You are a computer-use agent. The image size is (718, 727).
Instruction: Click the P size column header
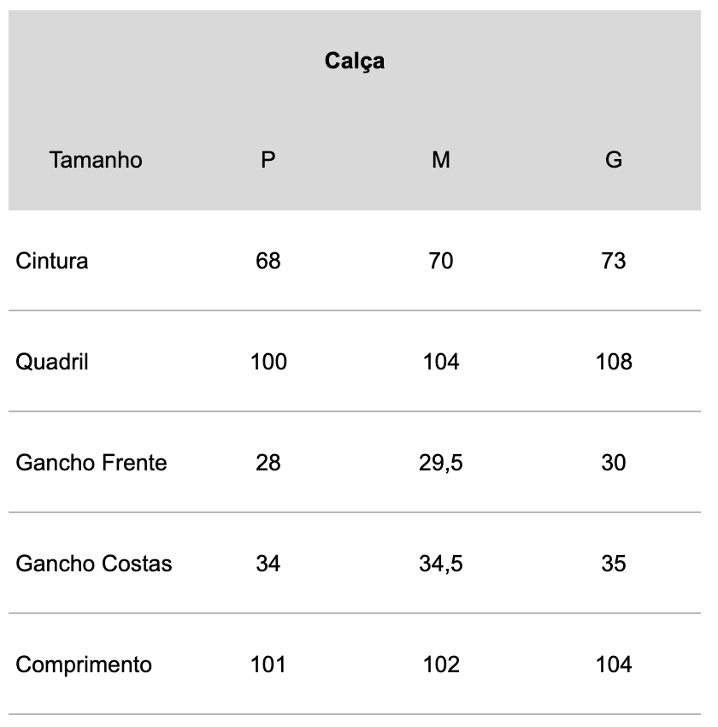tap(268, 160)
